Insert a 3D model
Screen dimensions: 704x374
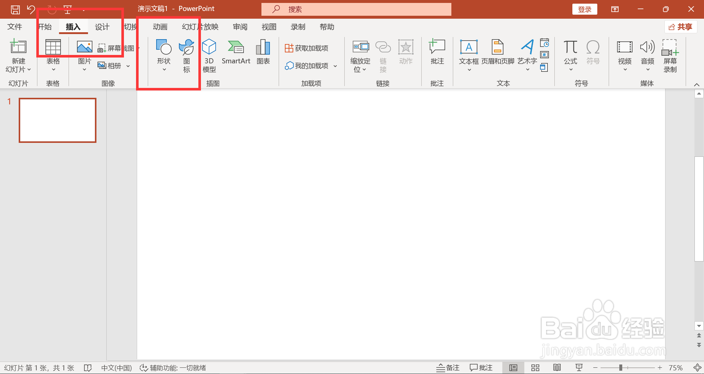(x=209, y=56)
